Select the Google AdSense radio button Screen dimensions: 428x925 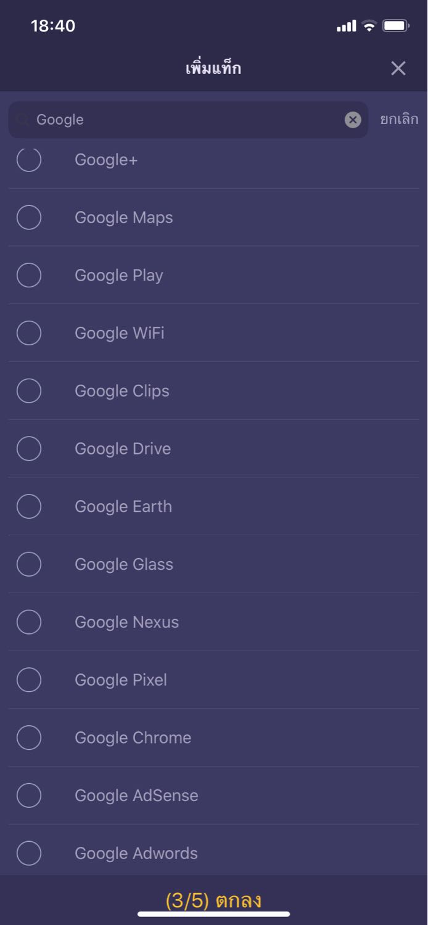29,795
